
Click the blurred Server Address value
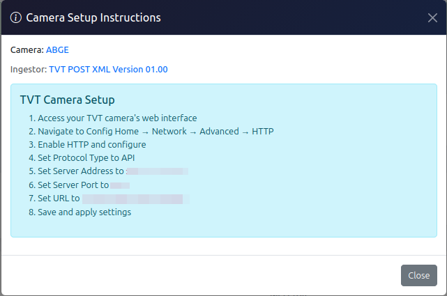(157, 171)
